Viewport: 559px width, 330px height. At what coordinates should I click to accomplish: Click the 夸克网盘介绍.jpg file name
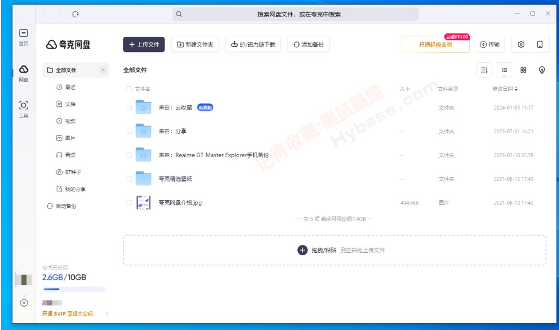(x=180, y=202)
